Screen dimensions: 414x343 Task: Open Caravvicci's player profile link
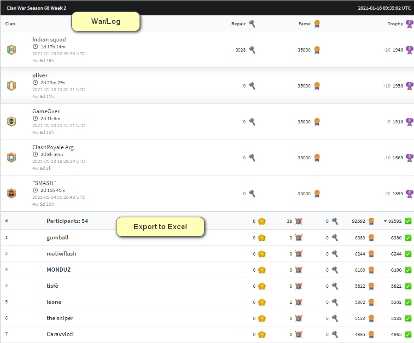click(60, 334)
